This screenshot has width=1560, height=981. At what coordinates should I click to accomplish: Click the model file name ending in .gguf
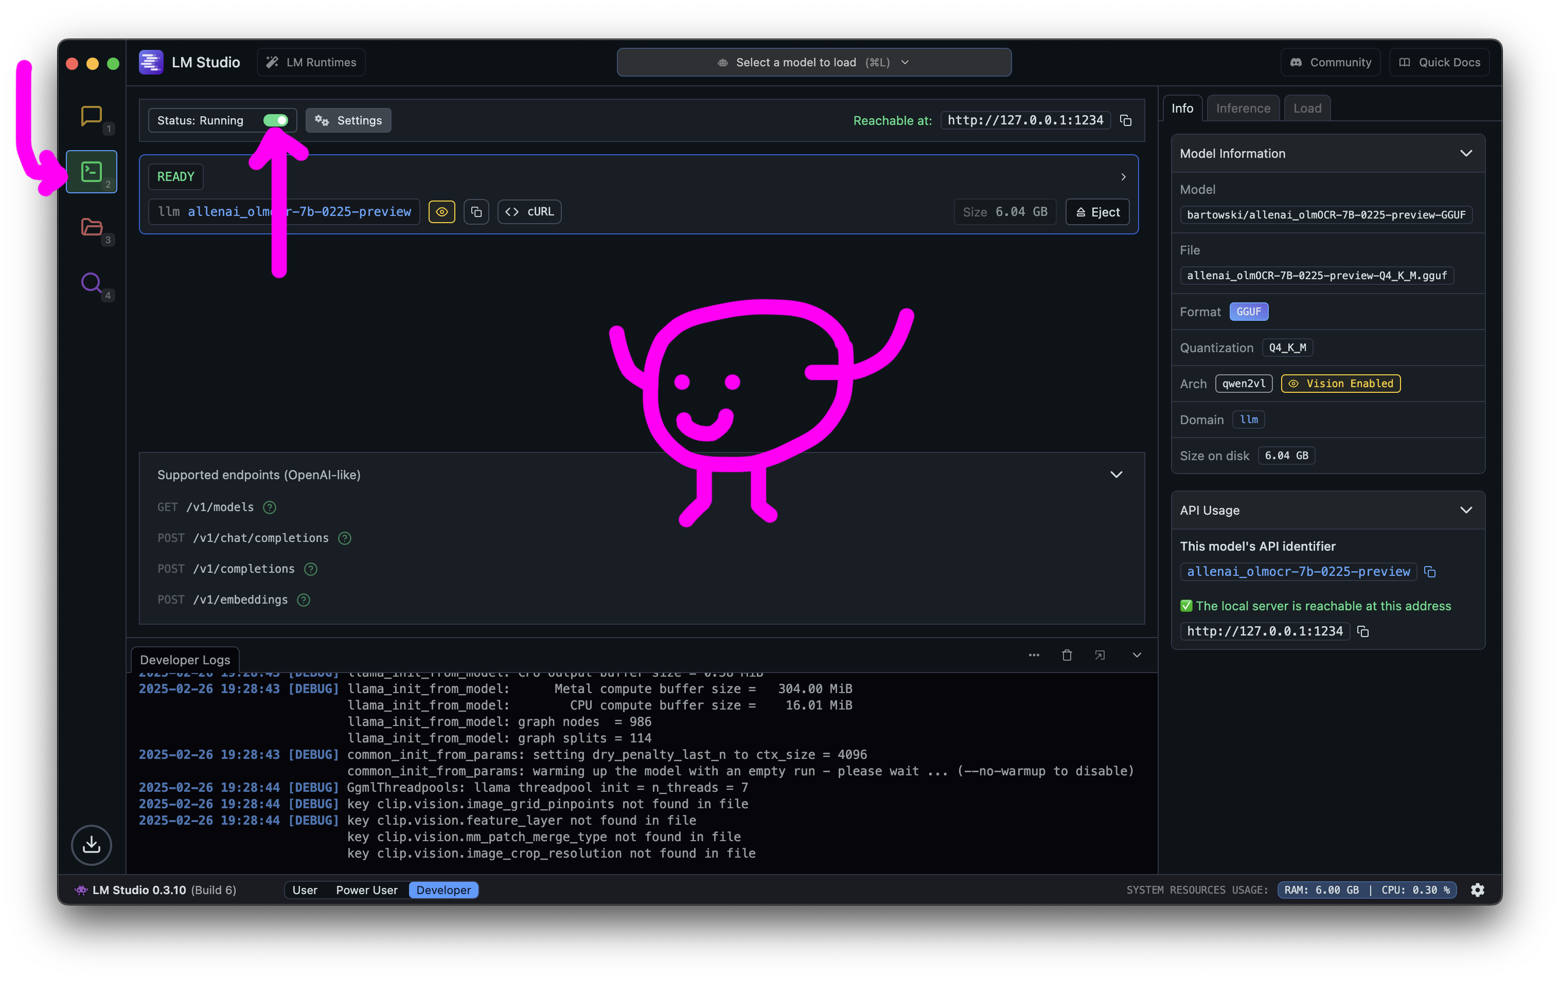pyautogui.click(x=1317, y=276)
